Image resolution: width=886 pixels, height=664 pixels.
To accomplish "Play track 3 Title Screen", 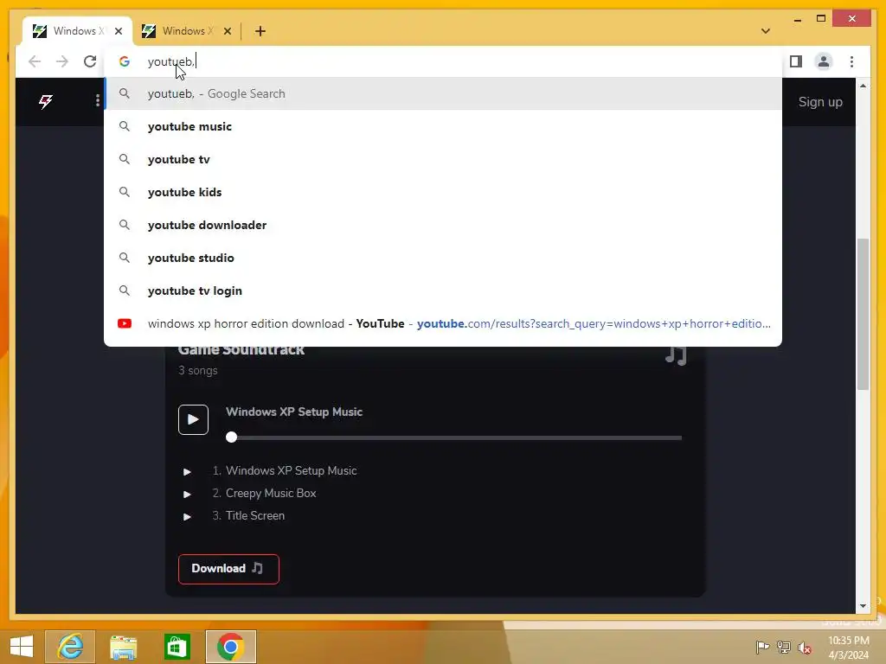I will click(x=187, y=517).
